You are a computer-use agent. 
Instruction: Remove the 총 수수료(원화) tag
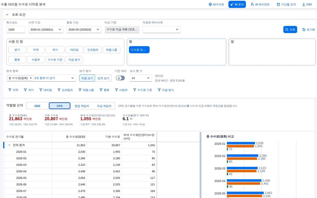pyautogui.click(x=31, y=78)
